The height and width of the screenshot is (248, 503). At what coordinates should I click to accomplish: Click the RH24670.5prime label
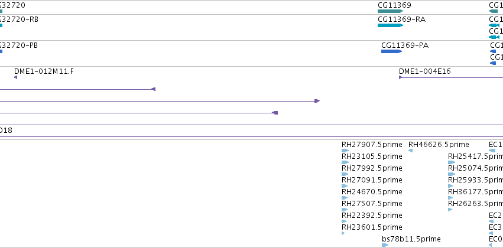[x=372, y=191]
